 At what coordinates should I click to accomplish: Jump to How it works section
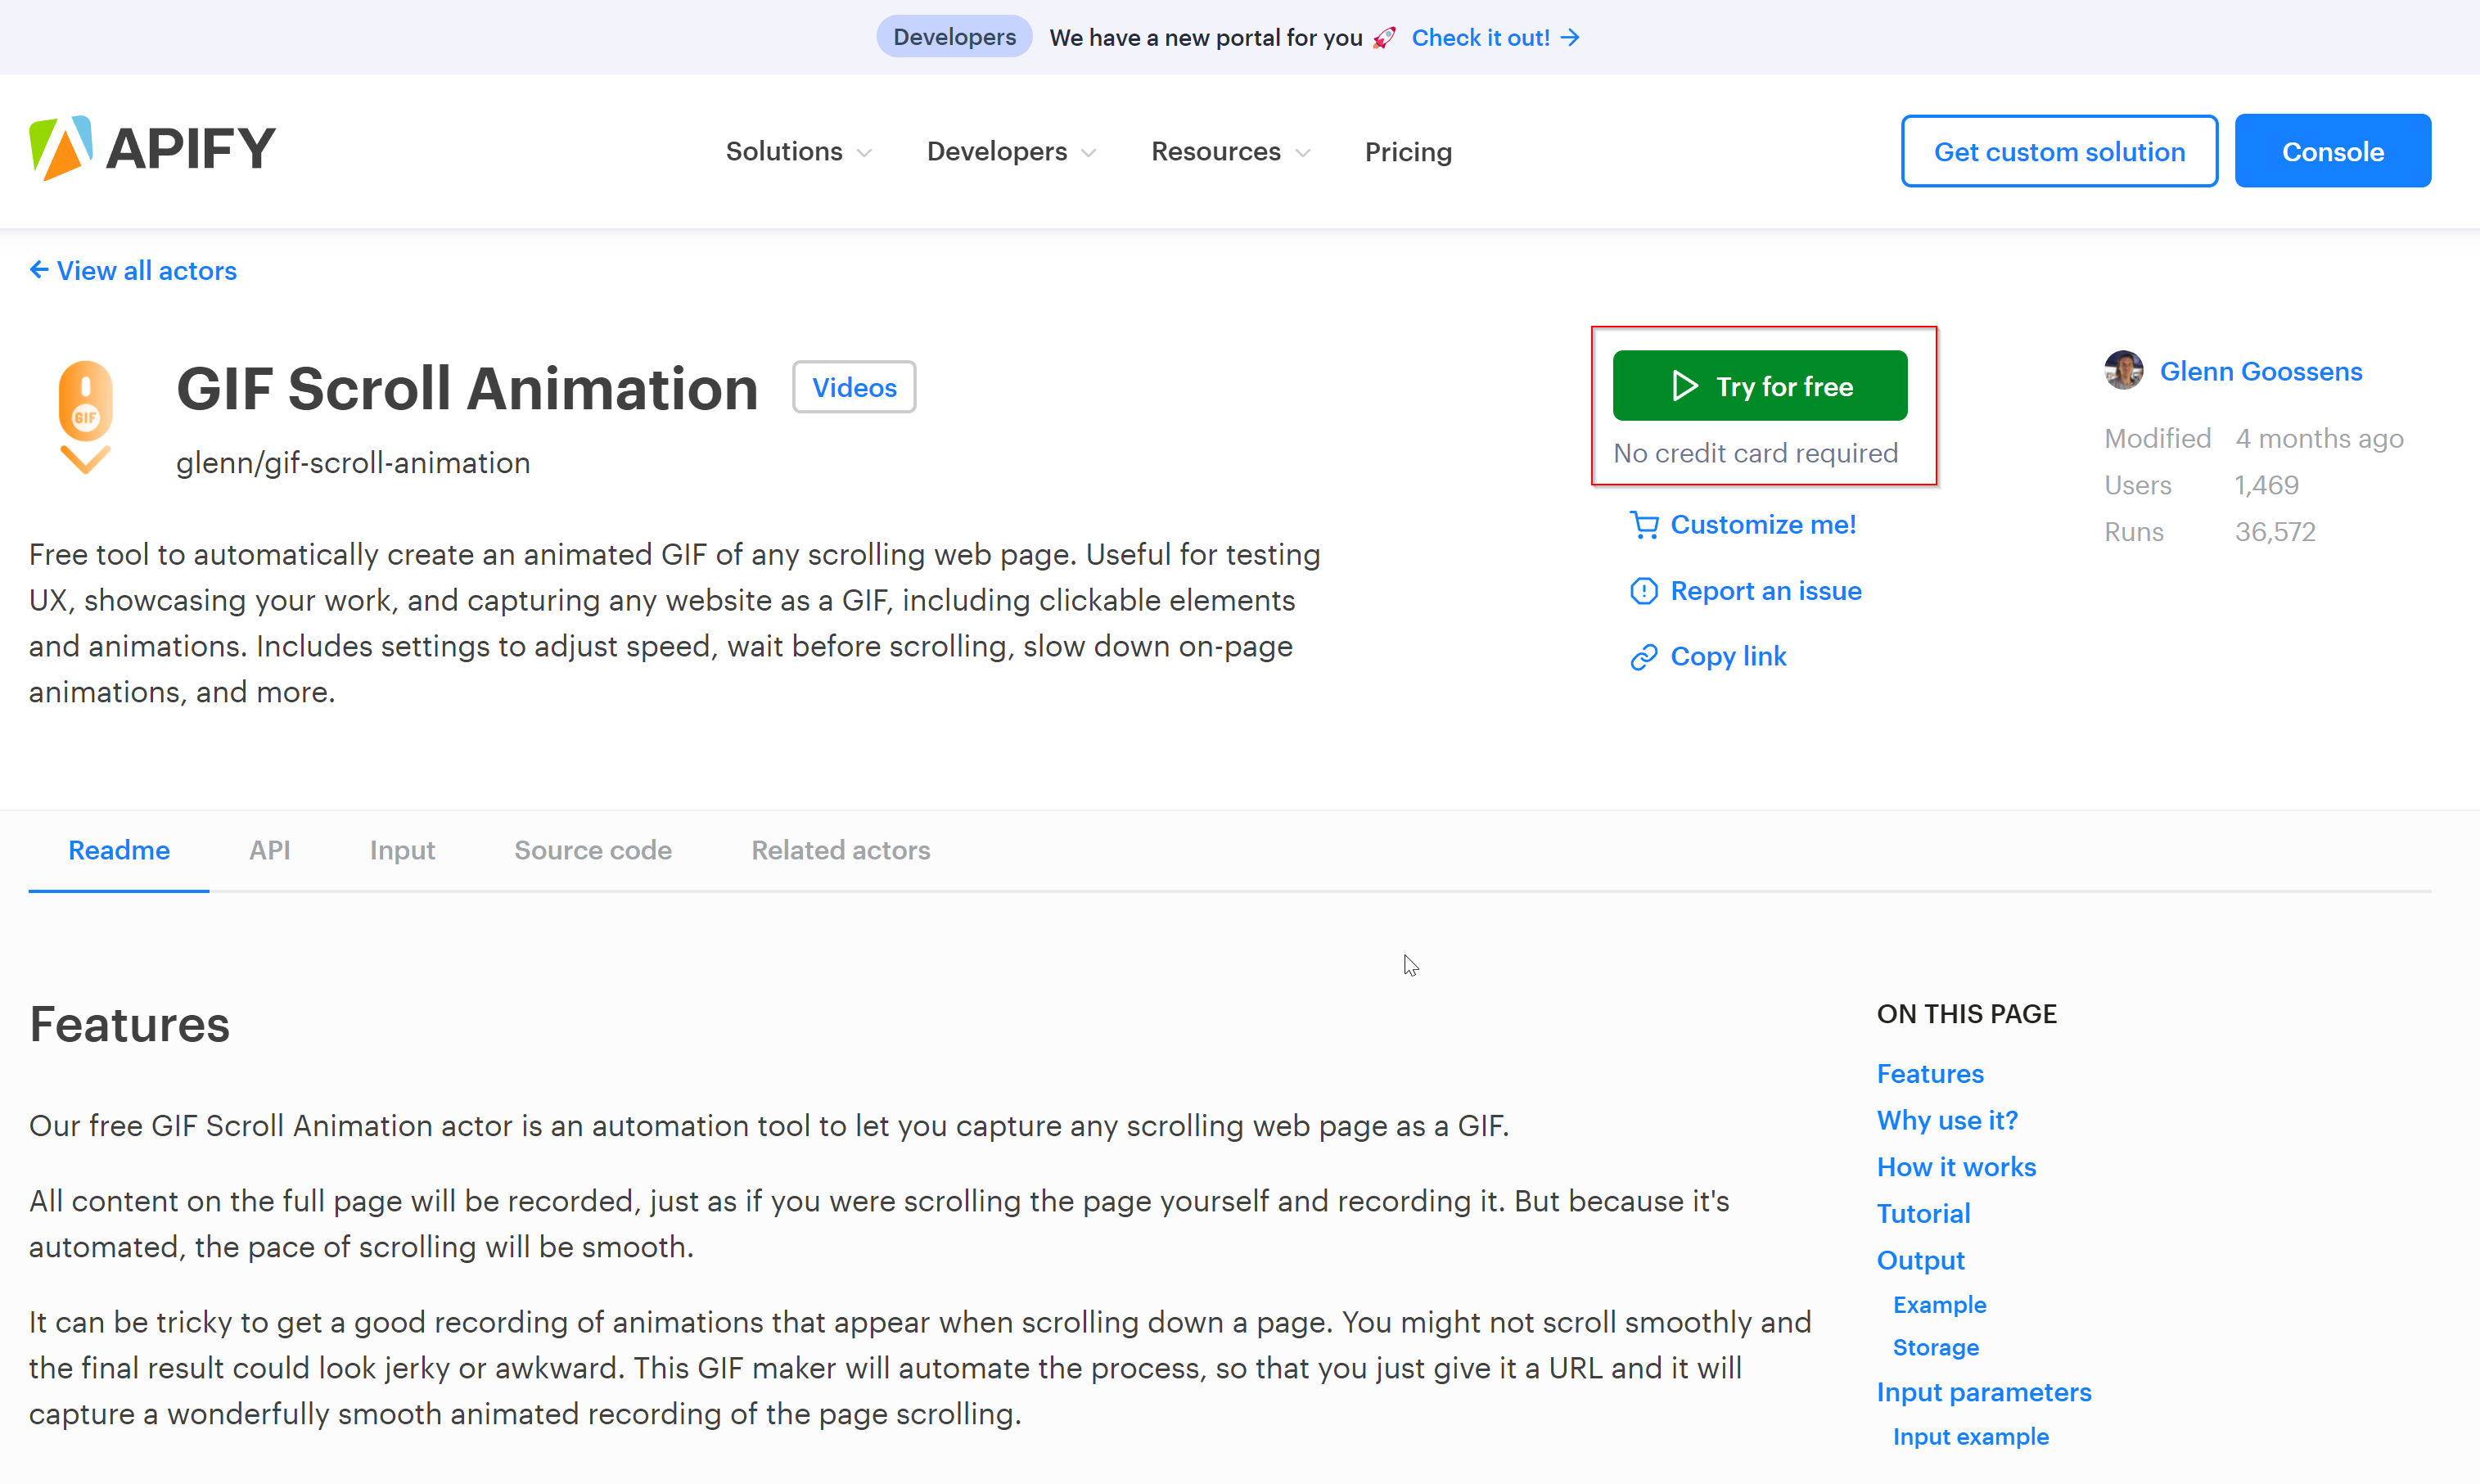click(1956, 1167)
